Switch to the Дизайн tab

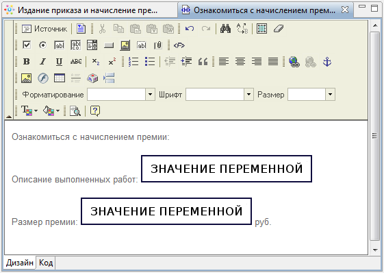click(x=20, y=263)
